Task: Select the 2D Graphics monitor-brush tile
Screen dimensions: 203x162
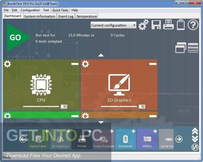Action: pos(119,85)
